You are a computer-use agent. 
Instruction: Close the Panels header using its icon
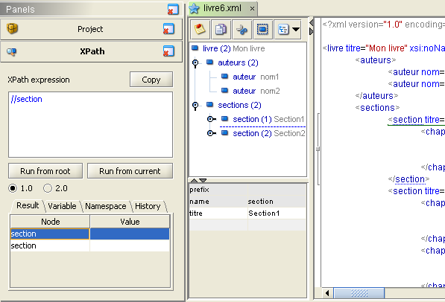tap(173, 10)
